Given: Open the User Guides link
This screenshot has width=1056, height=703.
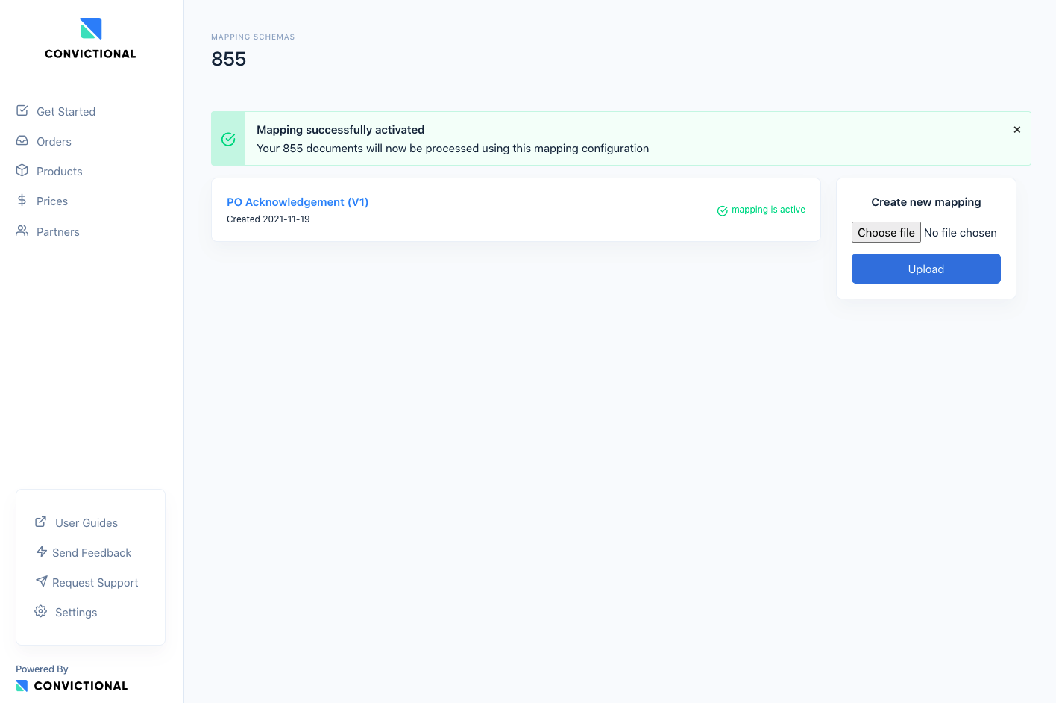Looking at the screenshot, I should point(87,522).
